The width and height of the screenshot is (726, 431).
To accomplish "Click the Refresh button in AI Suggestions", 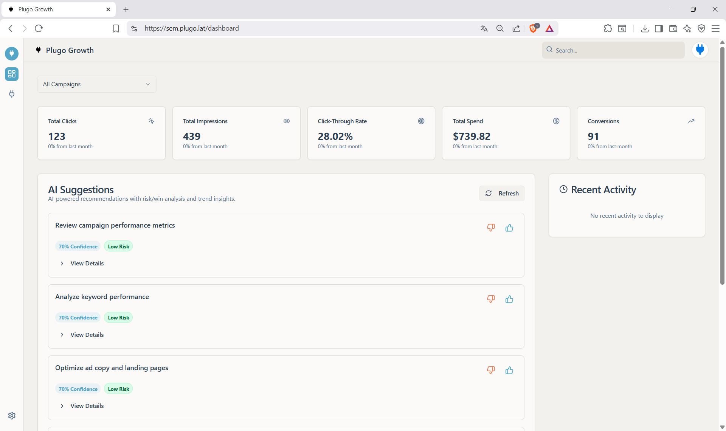I will pyautogui.click(x=501, y=193).
